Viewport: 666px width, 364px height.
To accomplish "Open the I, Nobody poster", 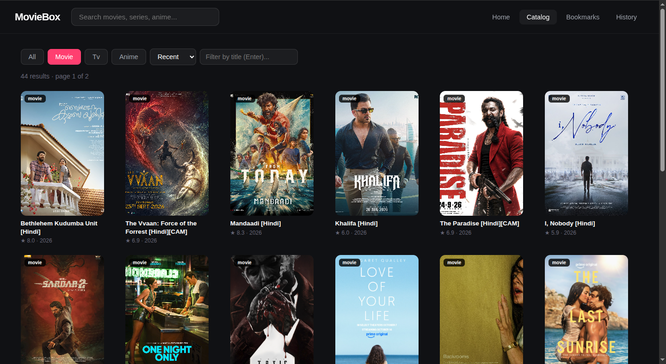I will click(586, 153).
